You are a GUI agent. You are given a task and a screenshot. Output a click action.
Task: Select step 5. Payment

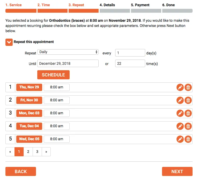140,5
